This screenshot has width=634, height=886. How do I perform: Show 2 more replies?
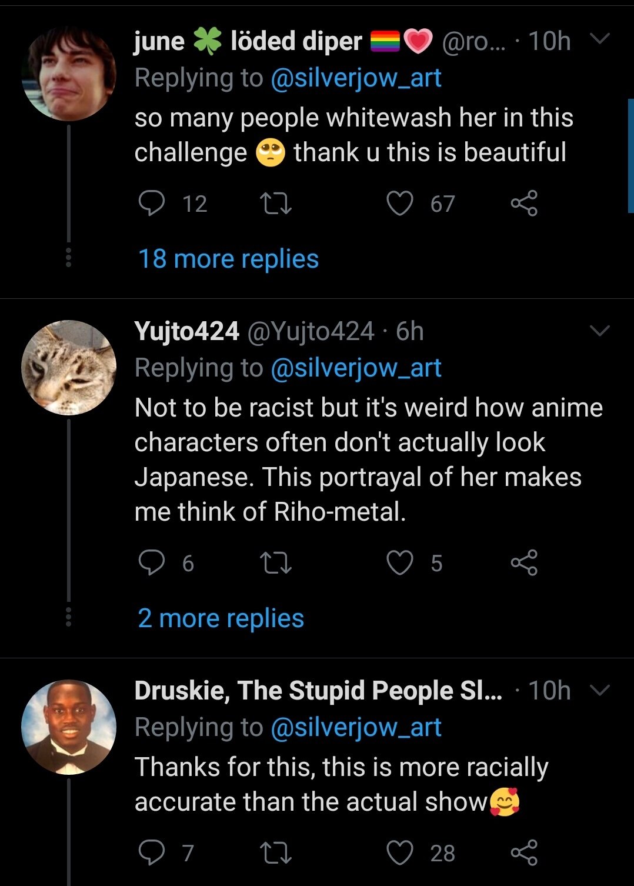point(221,618)
